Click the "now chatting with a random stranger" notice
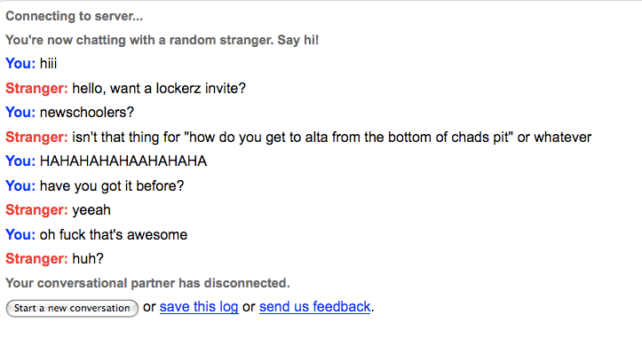 pyautogui.click(x=162, y=41)
